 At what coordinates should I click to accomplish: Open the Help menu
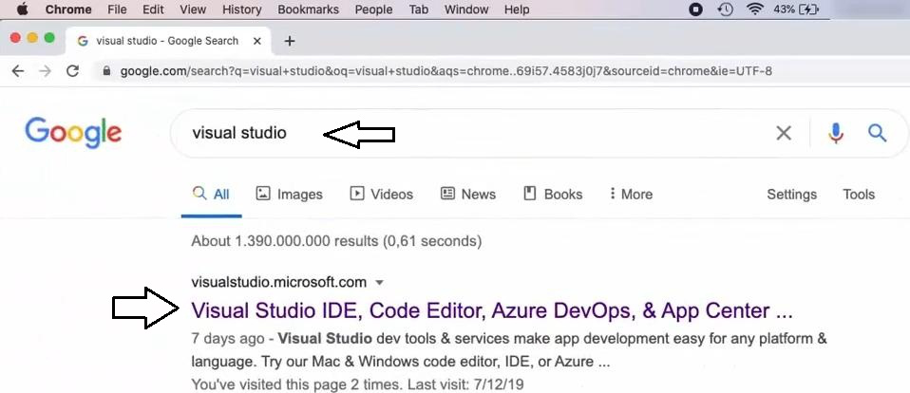(517, 9)
